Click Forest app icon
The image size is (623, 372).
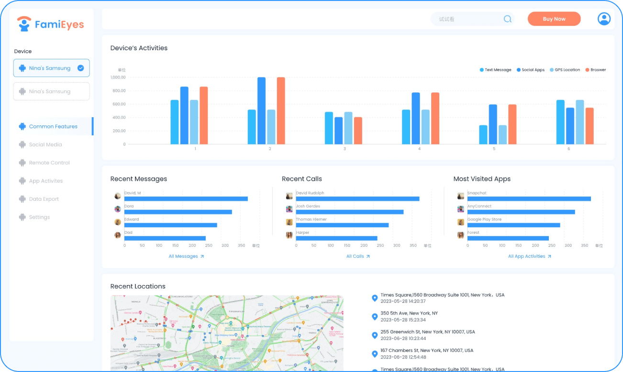(x=461, y=235)
